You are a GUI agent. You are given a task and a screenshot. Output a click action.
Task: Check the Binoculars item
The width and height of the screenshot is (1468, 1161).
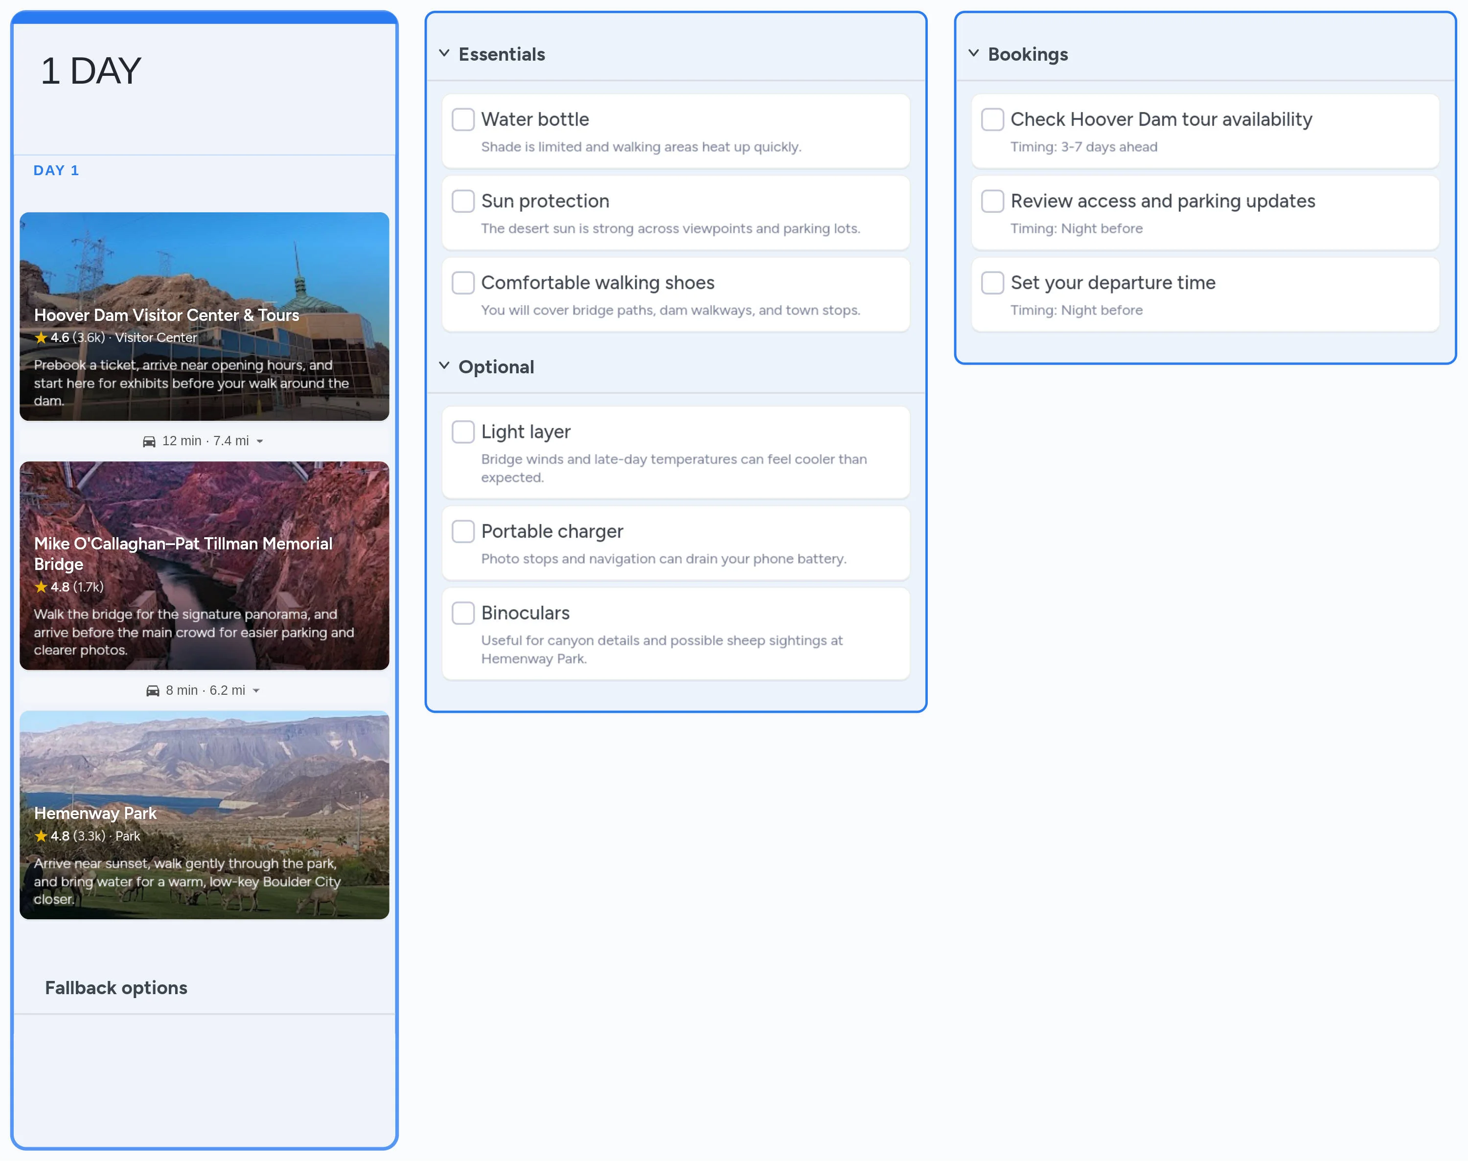coord(462,613)
